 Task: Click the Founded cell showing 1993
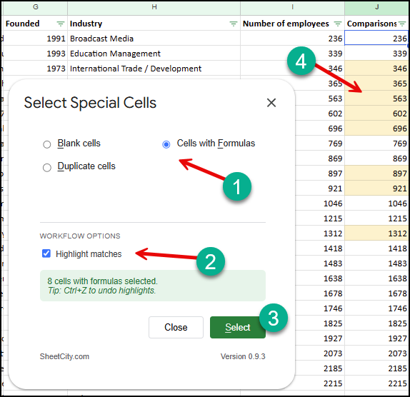point(35,54)
